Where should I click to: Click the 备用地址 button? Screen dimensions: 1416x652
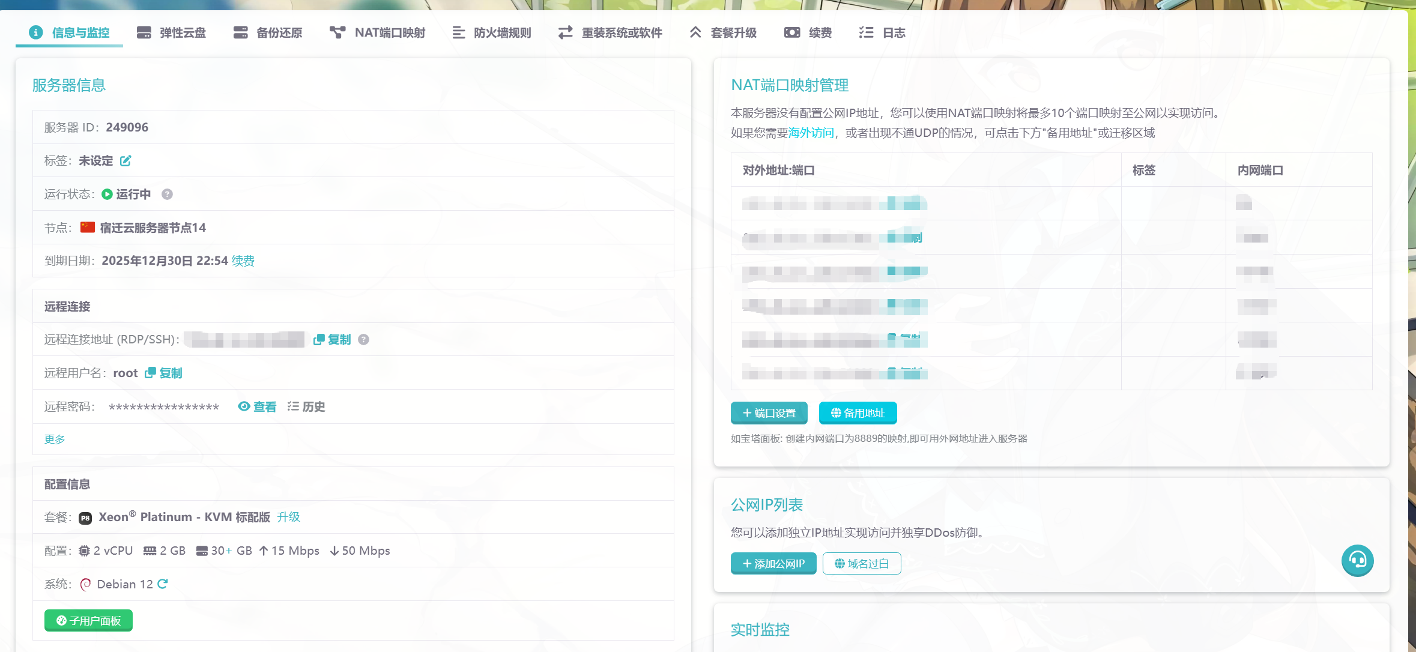pyautogui.click(x=858, y=413)
